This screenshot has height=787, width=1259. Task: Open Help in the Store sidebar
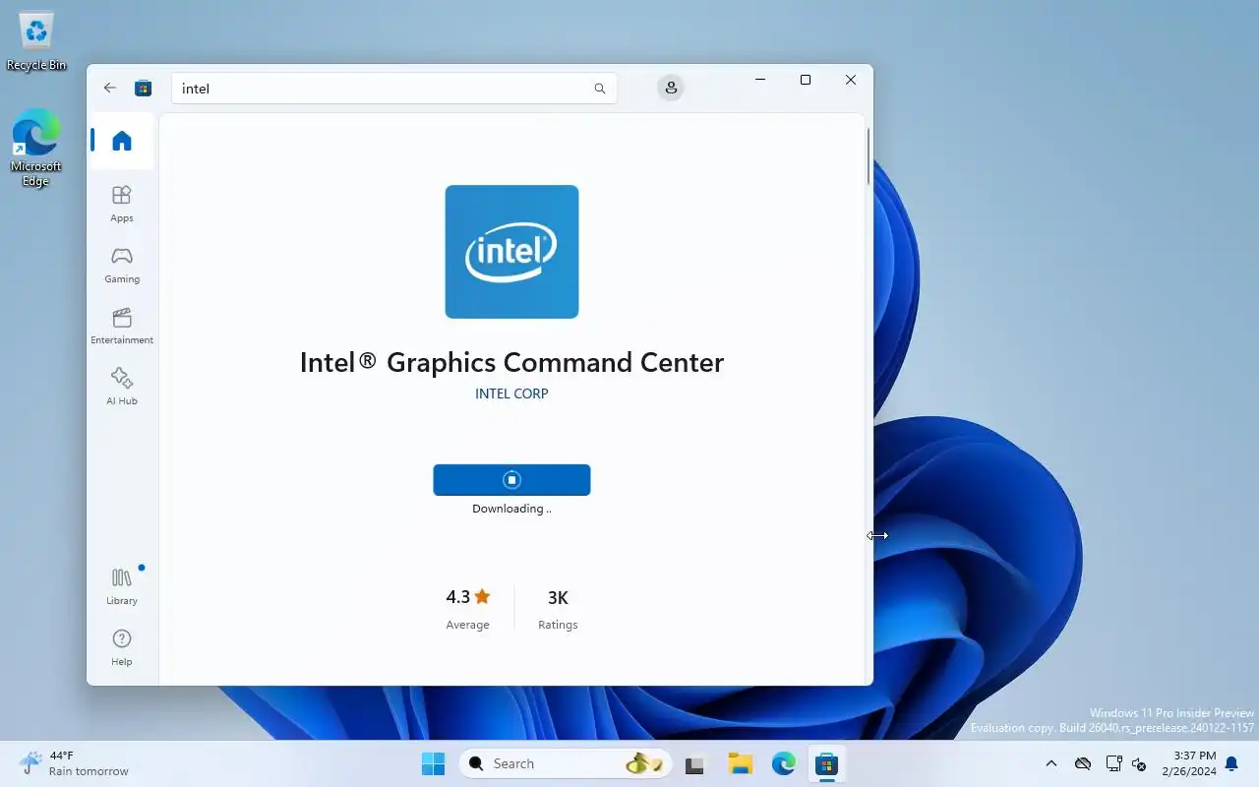tap(122, 647)
